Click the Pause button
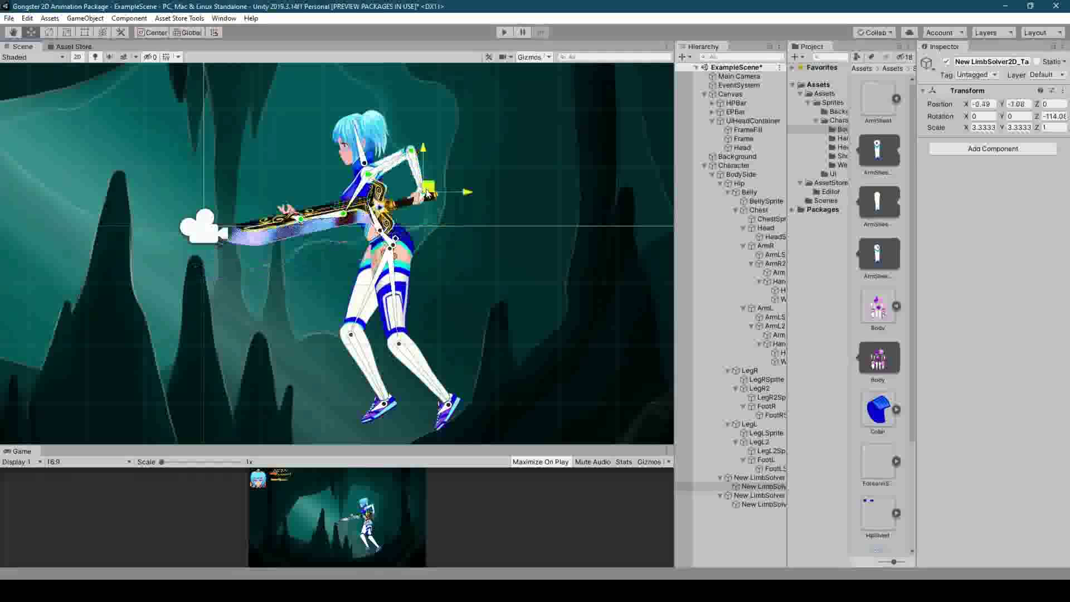The height and width of the screenshot is (602, 1070). (x=523, y=32)
